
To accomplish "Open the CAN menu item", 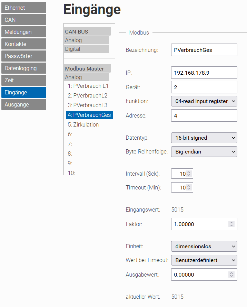I will coord(24,20).
